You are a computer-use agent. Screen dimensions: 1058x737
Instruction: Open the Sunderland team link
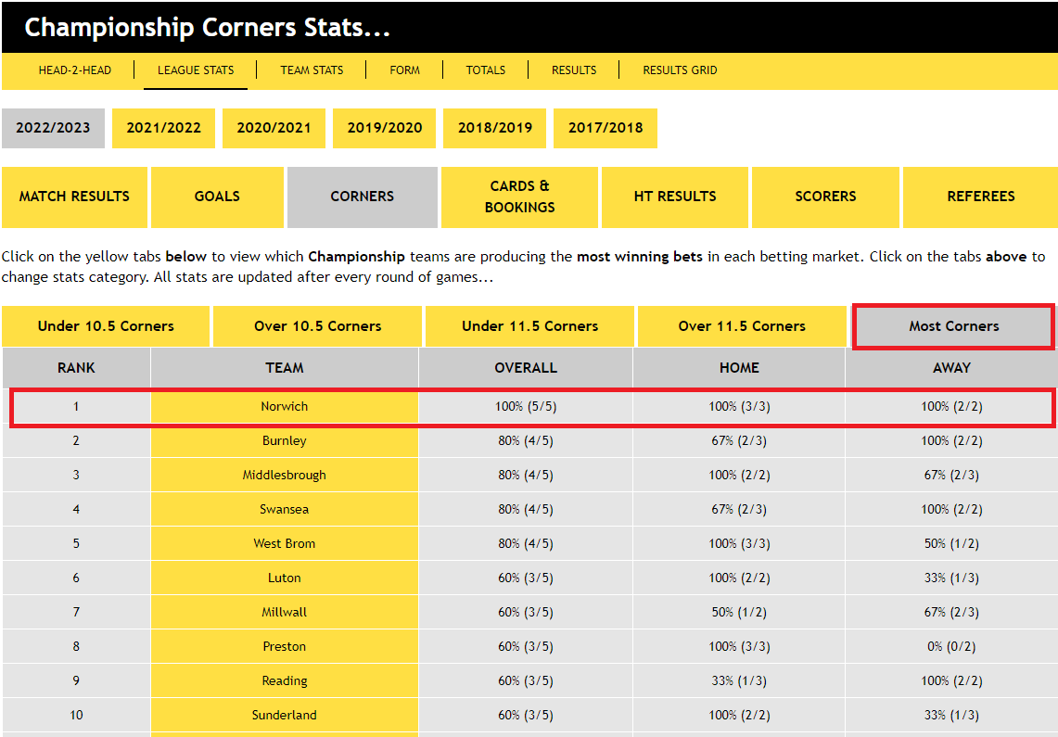coord(284,716)
